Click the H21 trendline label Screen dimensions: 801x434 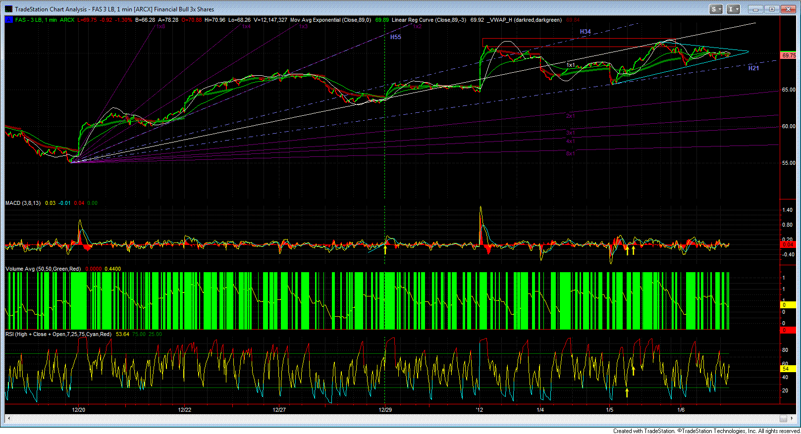(753, 68)
